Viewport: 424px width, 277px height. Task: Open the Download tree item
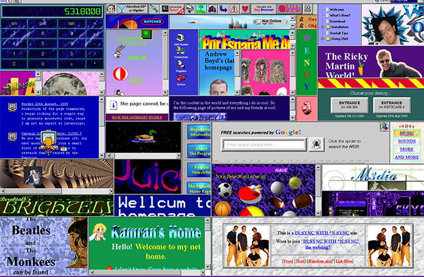pyautogui.click(x=337, y=21)
